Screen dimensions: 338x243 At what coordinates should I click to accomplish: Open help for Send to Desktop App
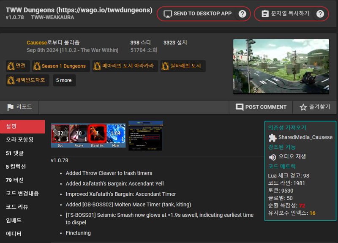pos(242,14)
